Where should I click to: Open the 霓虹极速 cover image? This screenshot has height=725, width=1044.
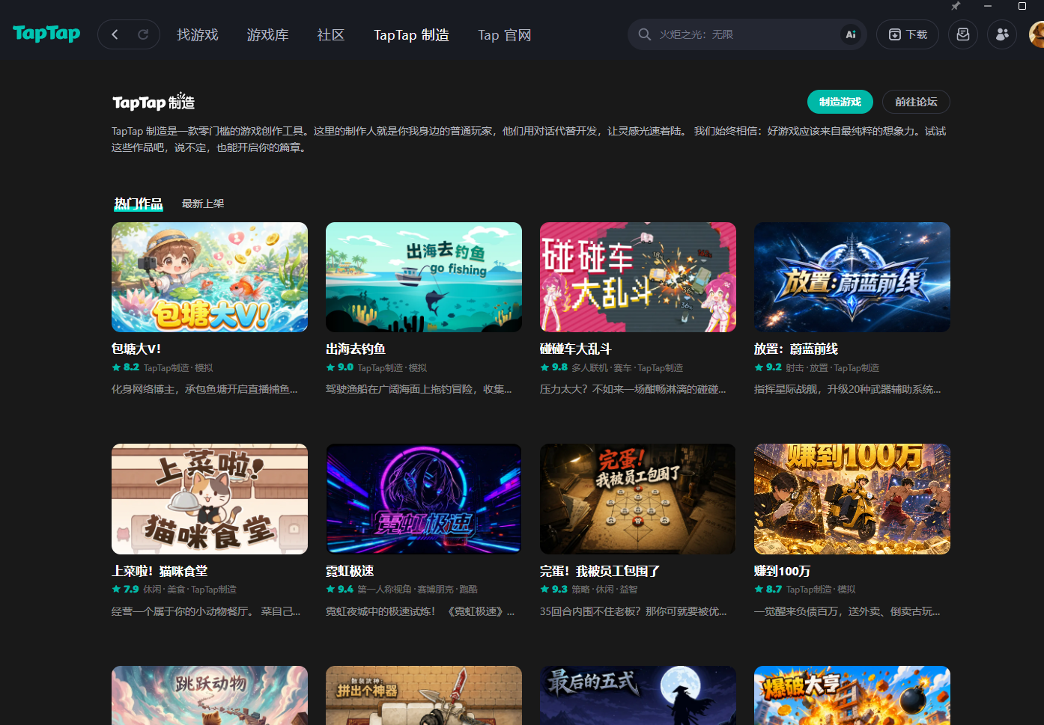click(424, 499)
